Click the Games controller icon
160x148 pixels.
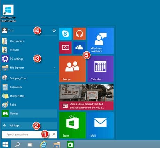pos(5,114)
